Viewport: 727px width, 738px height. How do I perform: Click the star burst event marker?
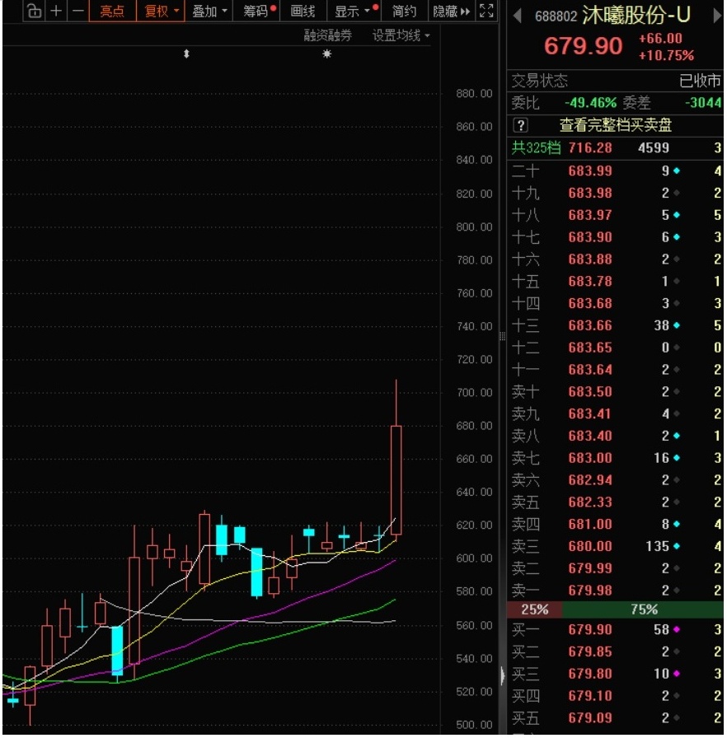tap(326, 54)
